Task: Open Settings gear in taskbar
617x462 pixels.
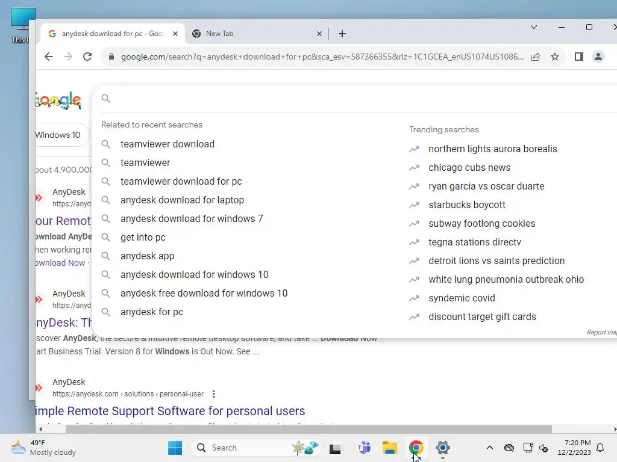Action: pos(443,448)
